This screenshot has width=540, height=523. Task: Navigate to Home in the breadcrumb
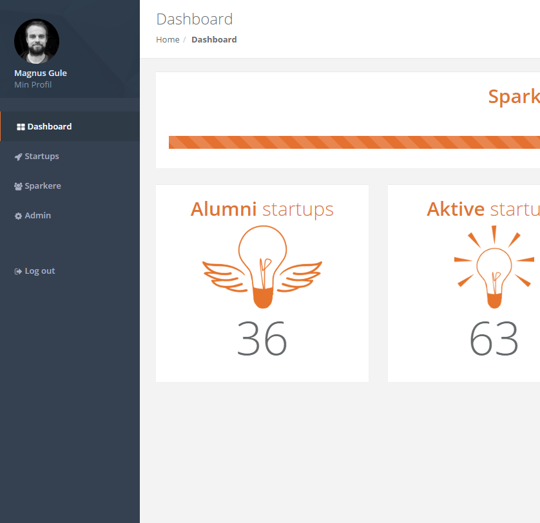tap(168, 40)
